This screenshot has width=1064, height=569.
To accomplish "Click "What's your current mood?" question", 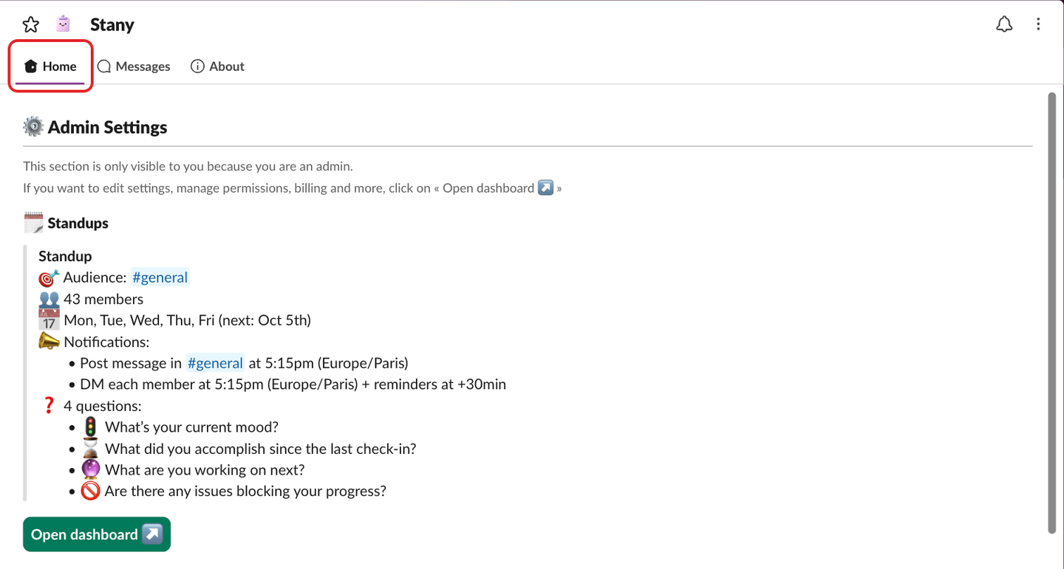I will tap(191, 427).
